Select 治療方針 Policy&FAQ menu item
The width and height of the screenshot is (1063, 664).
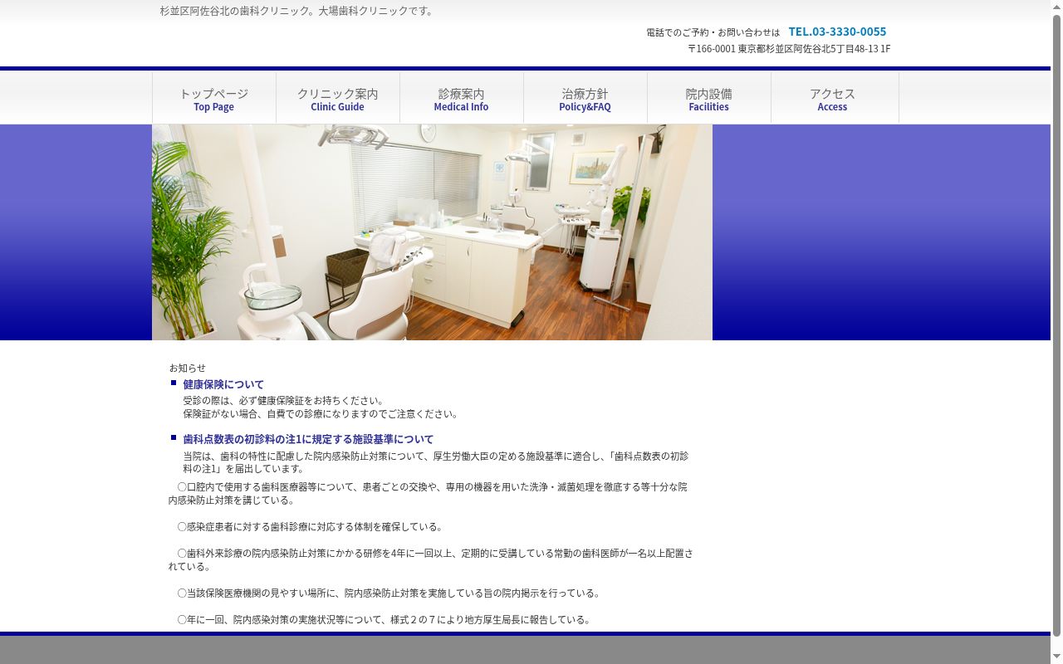[x=585, y=99]
